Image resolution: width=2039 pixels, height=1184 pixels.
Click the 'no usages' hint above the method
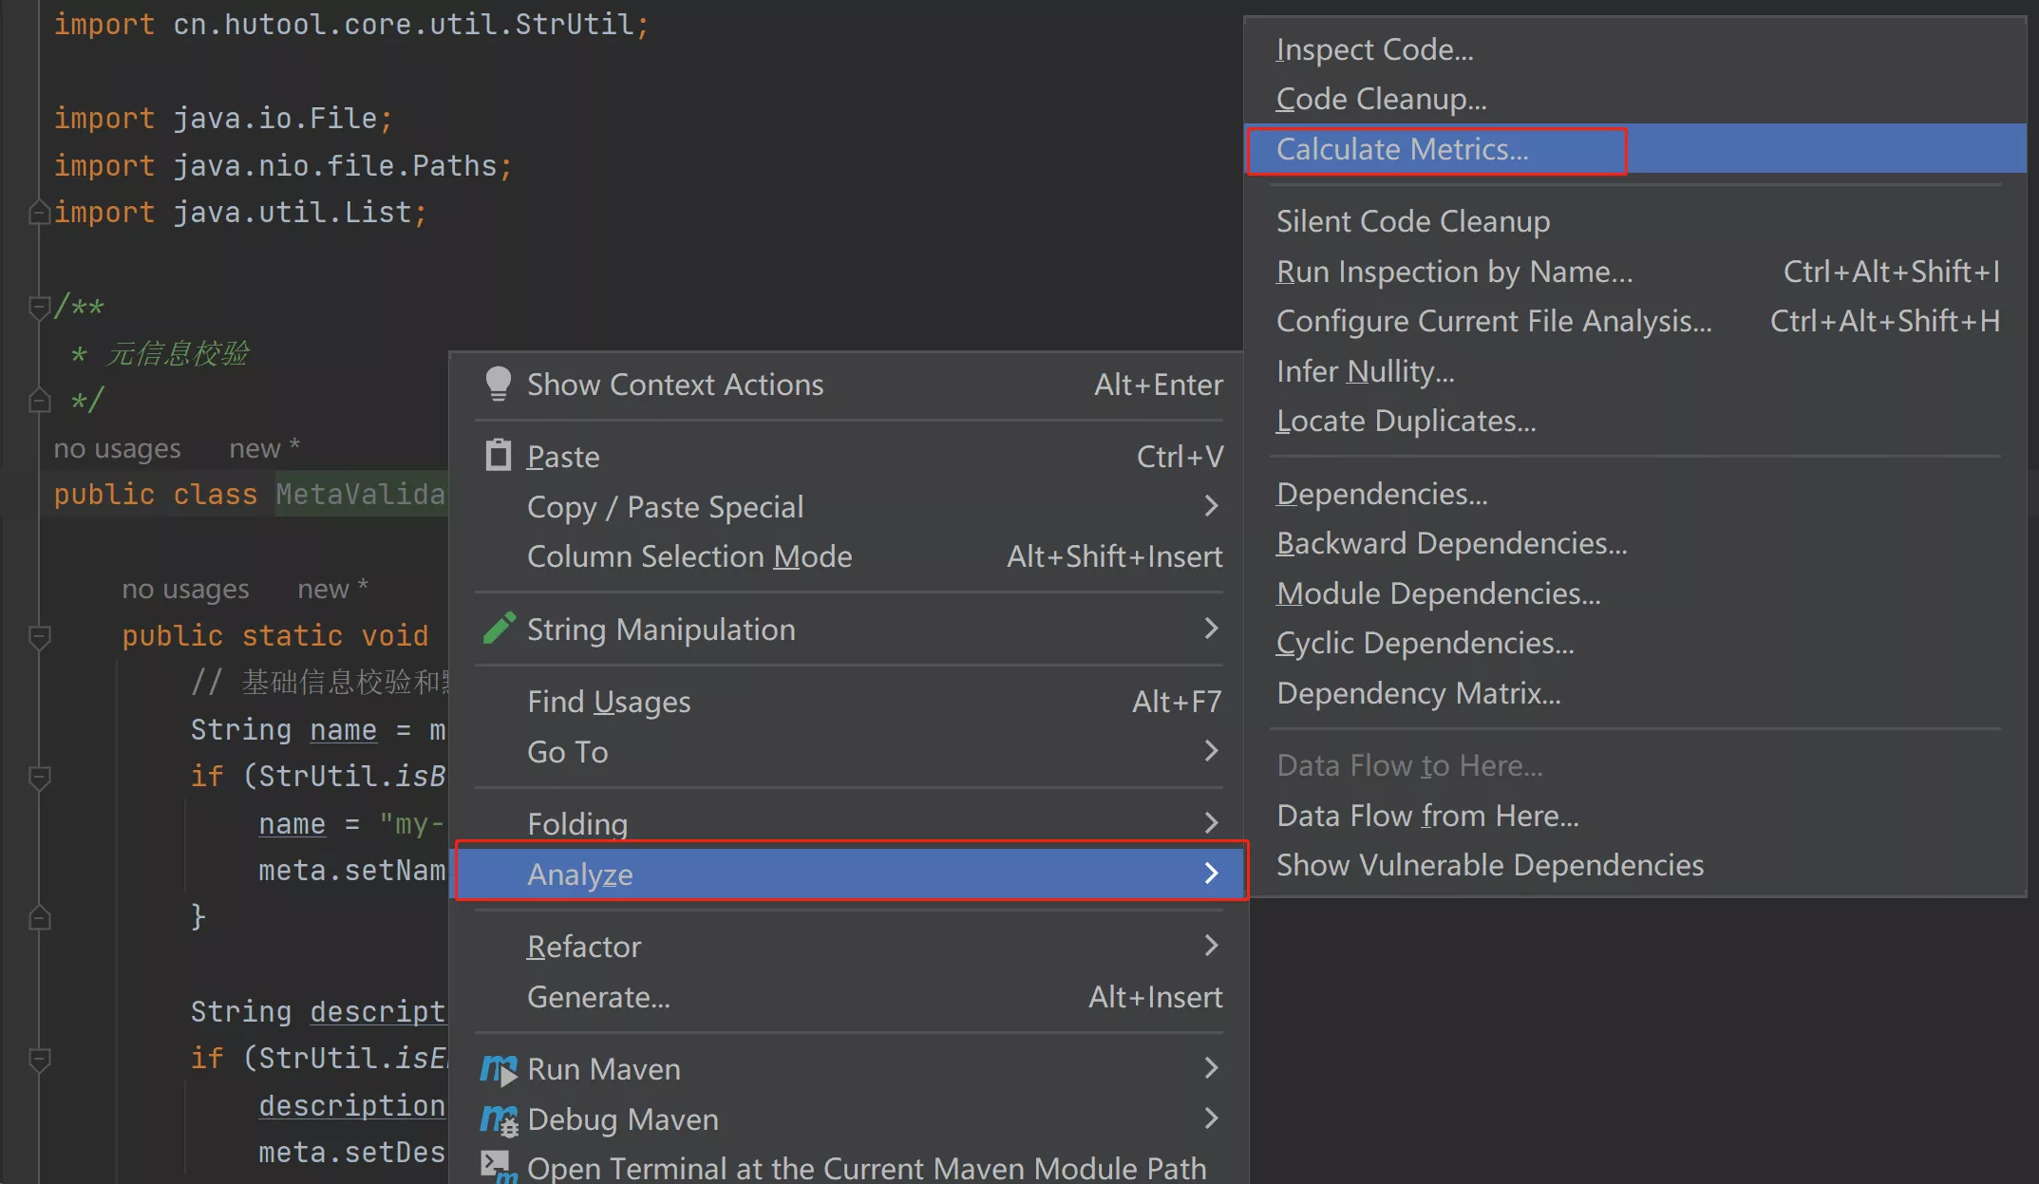185,590
